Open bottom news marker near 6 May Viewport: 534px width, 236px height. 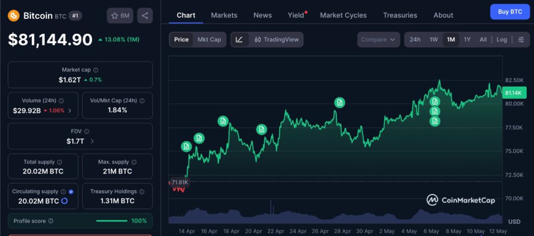click(x=434, y=121)
